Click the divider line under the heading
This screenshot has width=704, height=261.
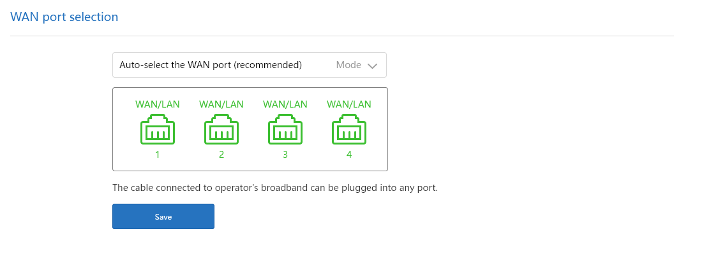click(342, 36)
